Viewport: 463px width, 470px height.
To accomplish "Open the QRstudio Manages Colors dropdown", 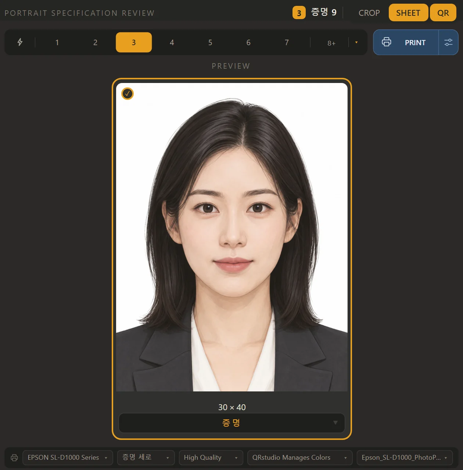I will pos(300,458).
